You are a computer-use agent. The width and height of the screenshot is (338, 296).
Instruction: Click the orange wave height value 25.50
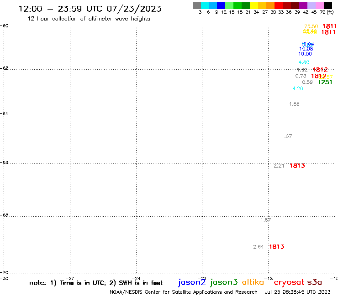click(x=311, y=26)
